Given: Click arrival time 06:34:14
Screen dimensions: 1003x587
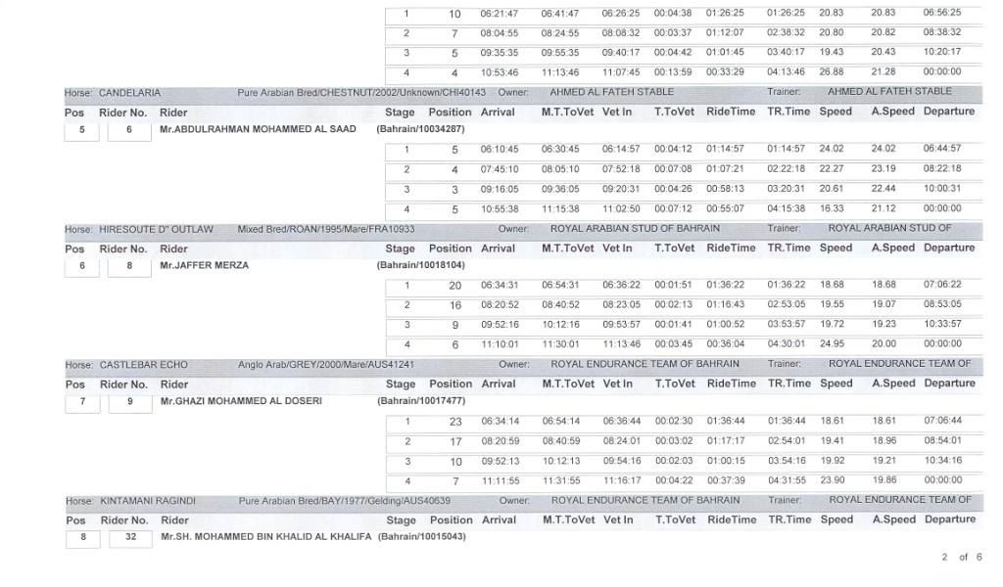Looking at the screenshot, I should point(501,422).
